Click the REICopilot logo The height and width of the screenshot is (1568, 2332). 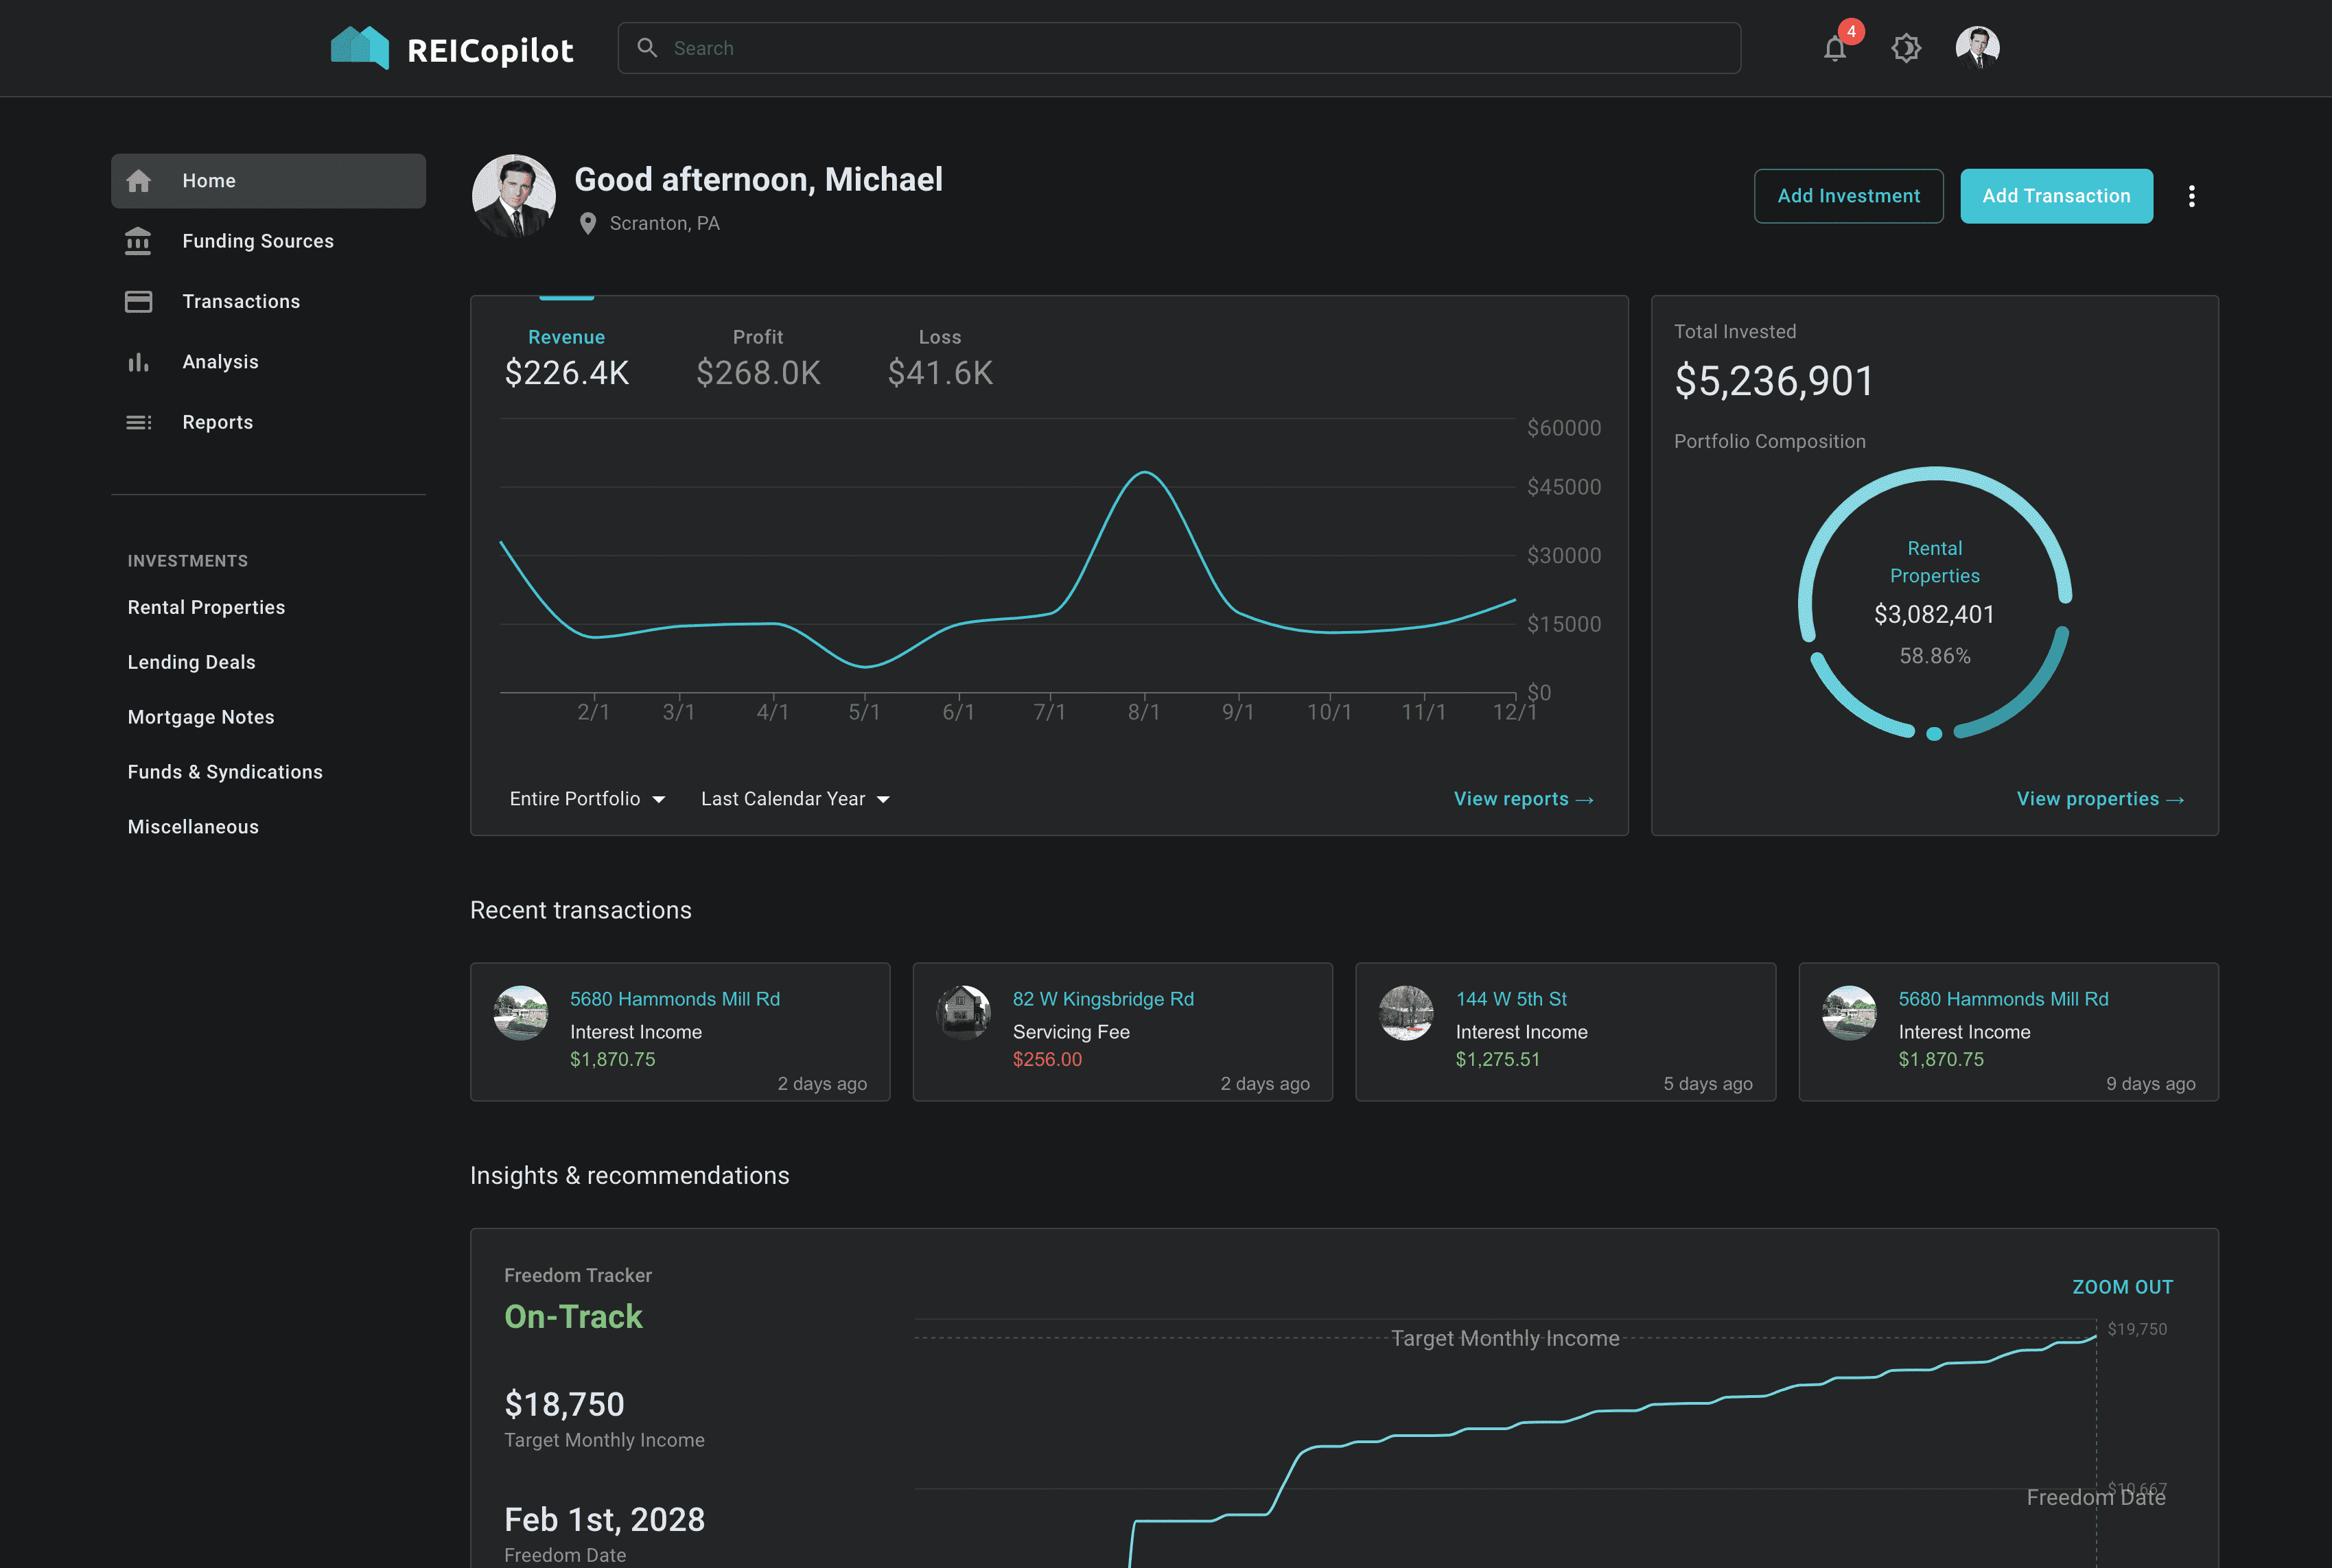click(x=452, y=49)
